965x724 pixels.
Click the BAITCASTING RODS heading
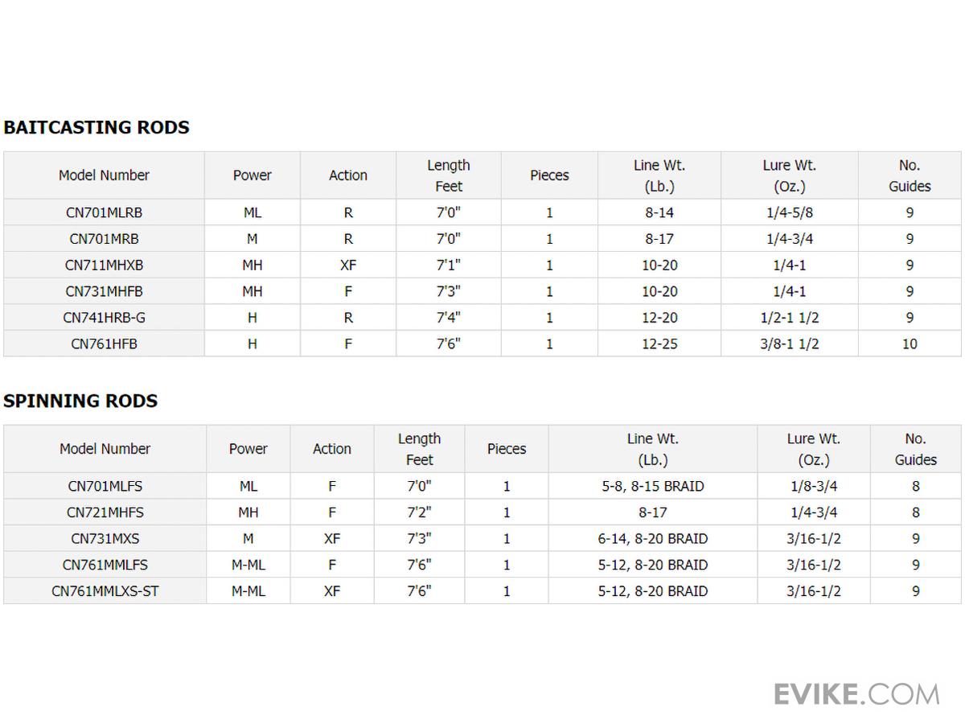(96, 127)
